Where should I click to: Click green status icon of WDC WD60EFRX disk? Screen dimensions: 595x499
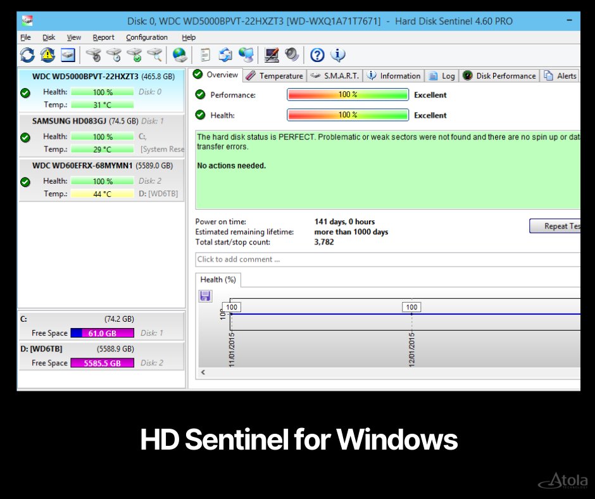(25, 182)
